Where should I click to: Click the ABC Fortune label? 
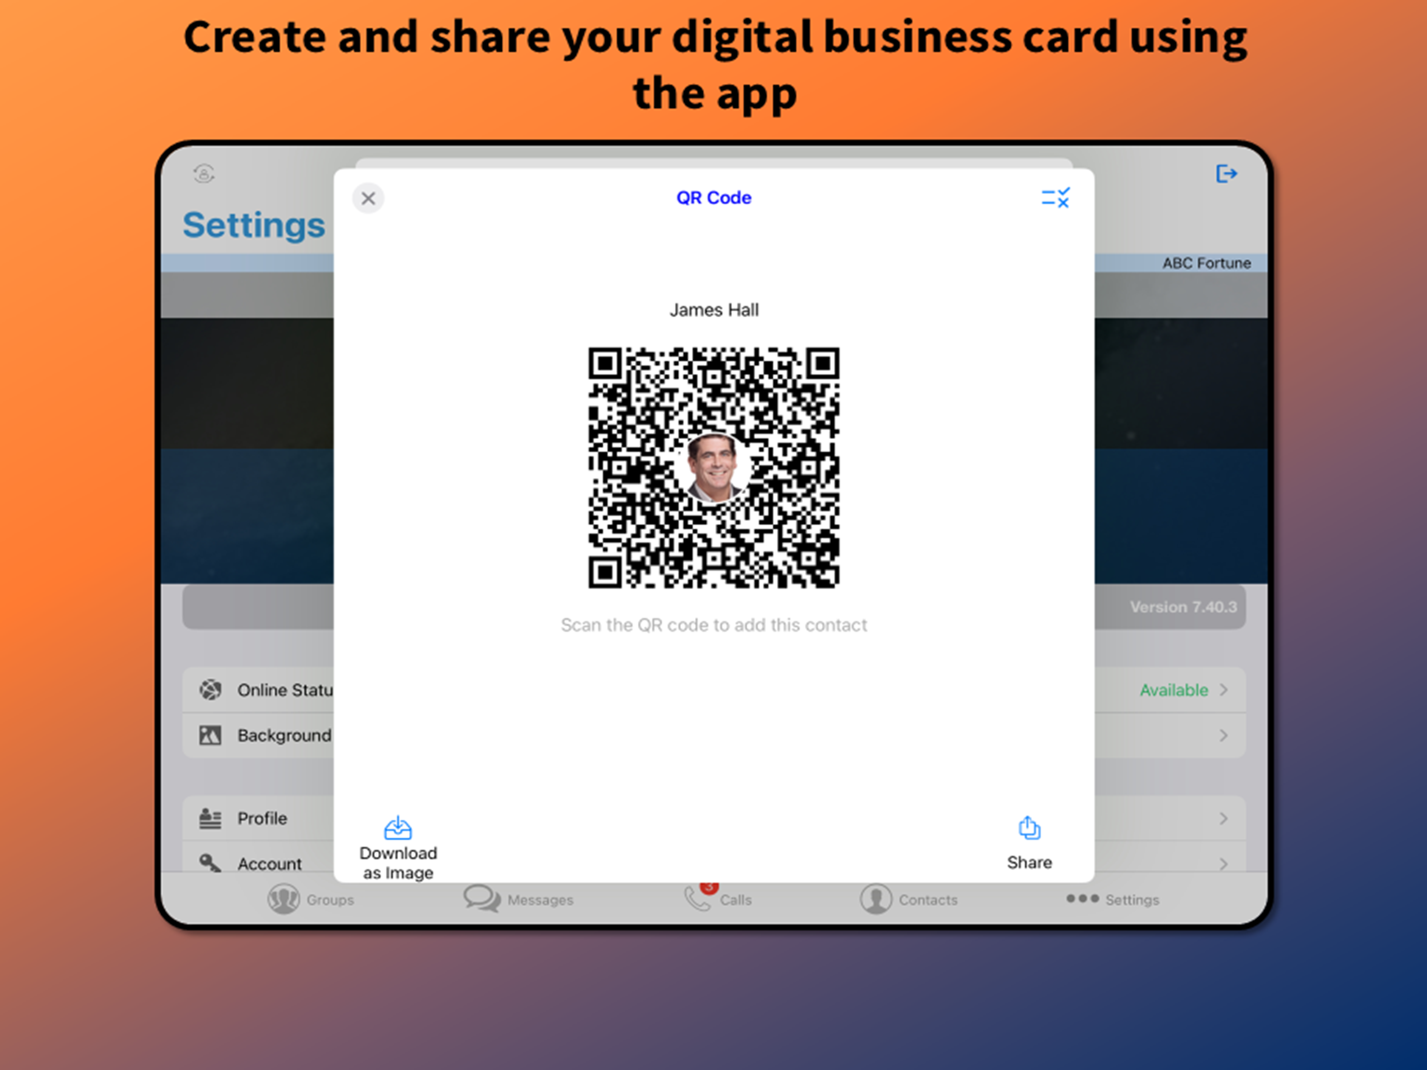pos(1207,263)
